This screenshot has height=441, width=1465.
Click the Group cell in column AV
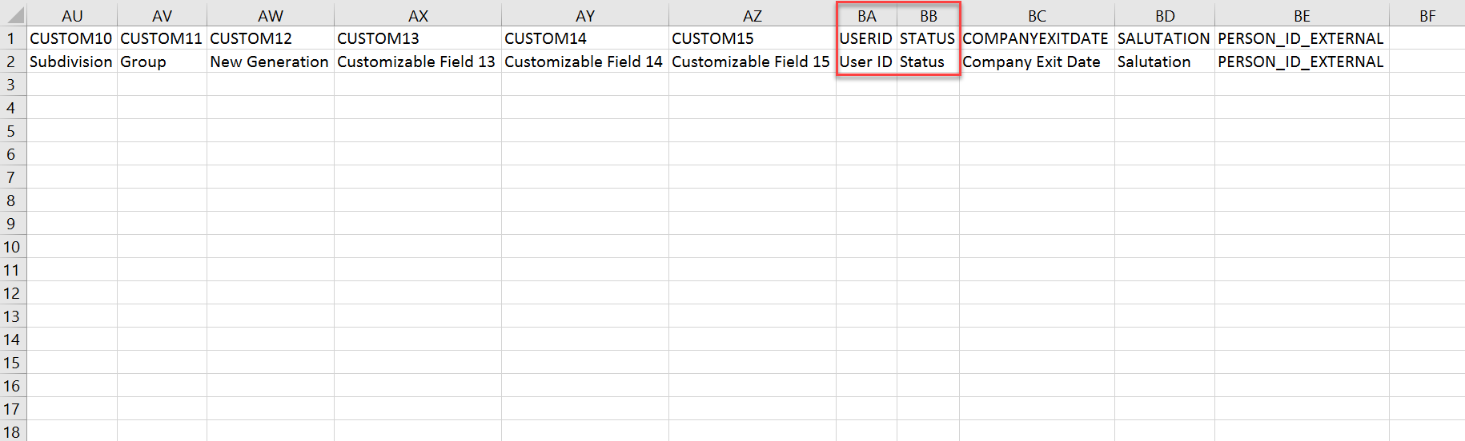click(162, 62)
